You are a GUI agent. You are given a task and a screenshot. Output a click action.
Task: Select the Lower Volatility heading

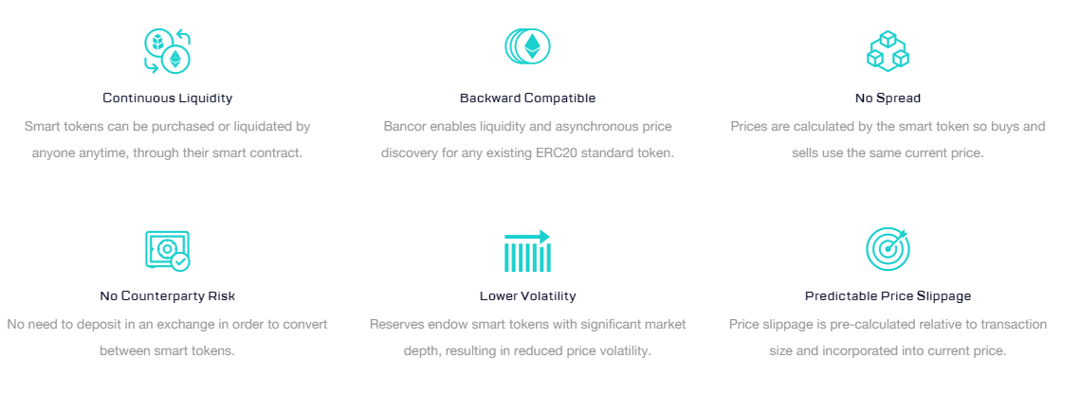click(x=527, y=295)
